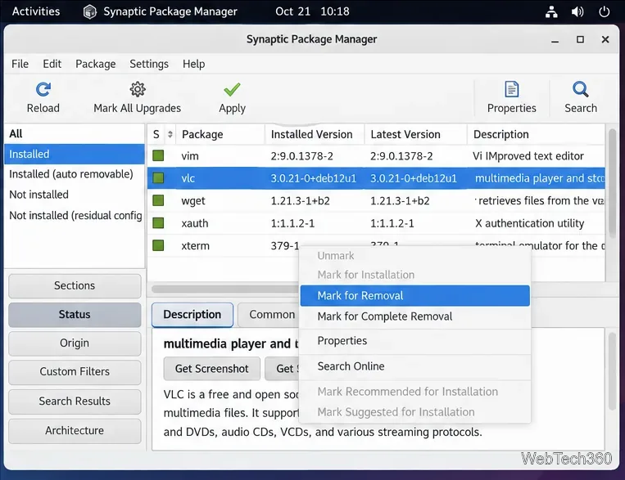The width and height of the screenshot is (625, 480).
Task: Select the xauth package row
Action: coord(376,223)
